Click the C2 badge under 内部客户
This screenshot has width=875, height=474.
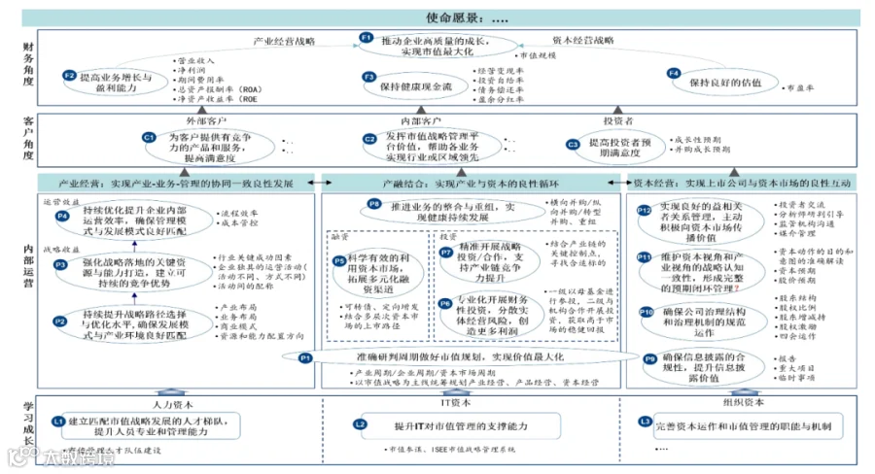tap(370, 139)
